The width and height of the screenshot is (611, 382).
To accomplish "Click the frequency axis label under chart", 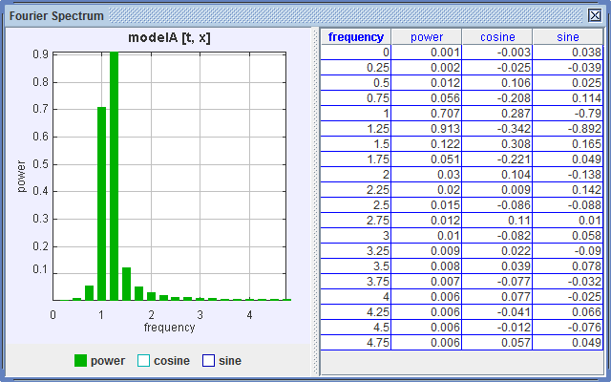I will [x=169, y=327].
